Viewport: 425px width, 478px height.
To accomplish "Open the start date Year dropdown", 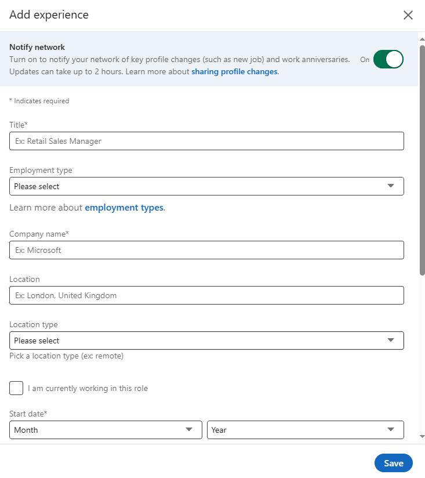I will 306,430.
